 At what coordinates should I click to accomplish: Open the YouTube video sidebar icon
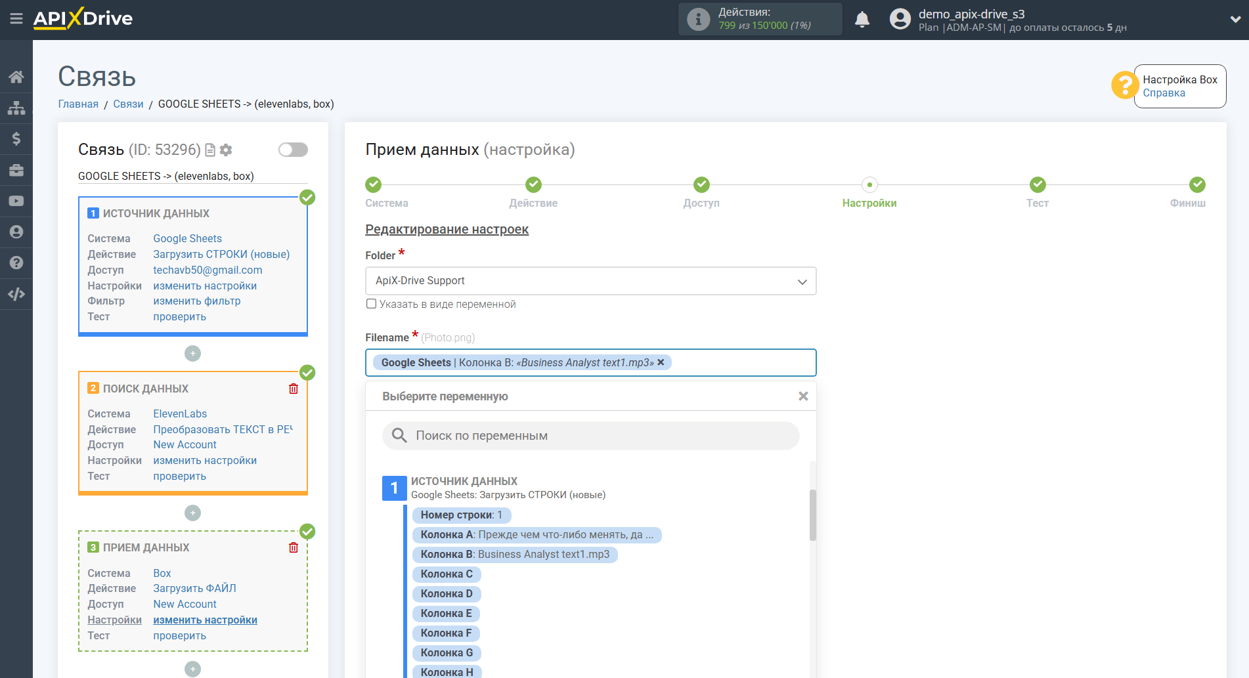[16, 201]
